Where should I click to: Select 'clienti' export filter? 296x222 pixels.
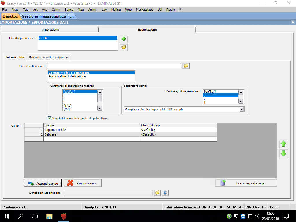78,38
